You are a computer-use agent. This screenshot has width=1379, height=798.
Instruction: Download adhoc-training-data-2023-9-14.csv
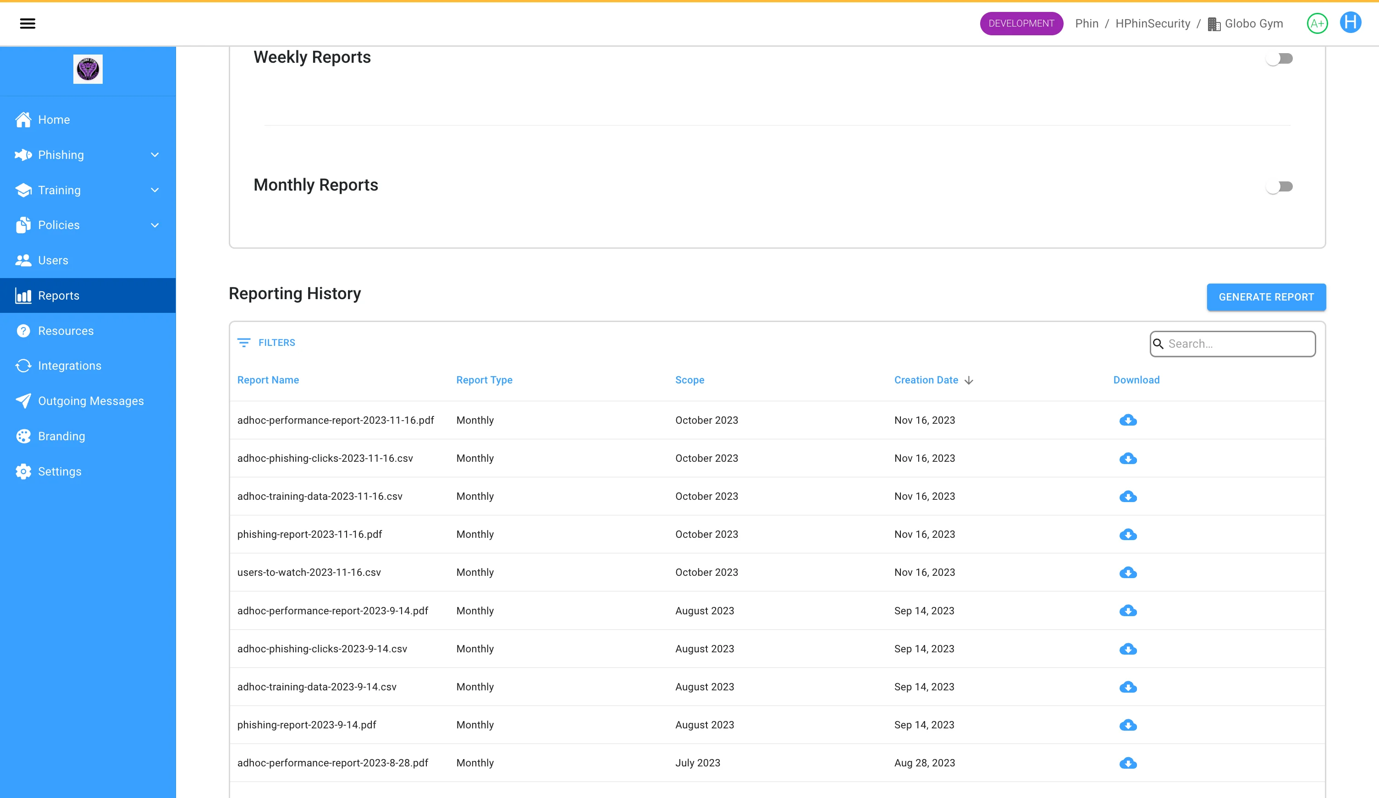(x=1128, y=687)
